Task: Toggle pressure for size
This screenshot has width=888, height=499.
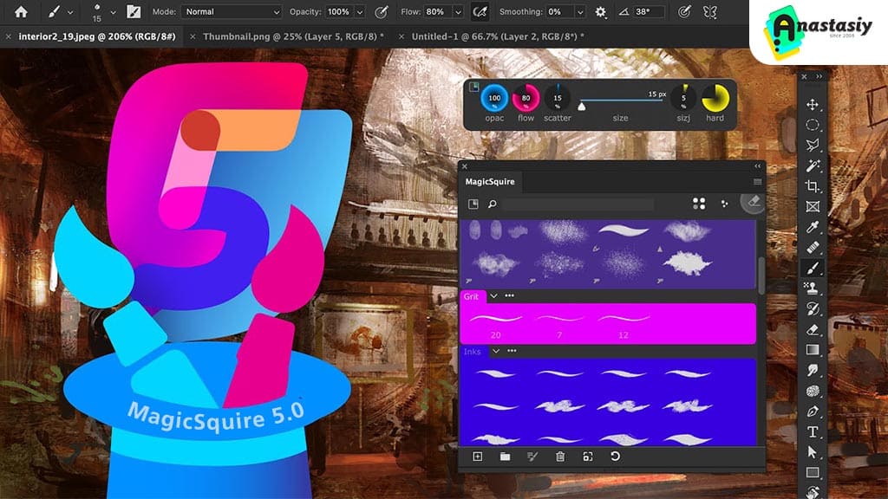Action: pyautogui.click(x=684, y=12)
